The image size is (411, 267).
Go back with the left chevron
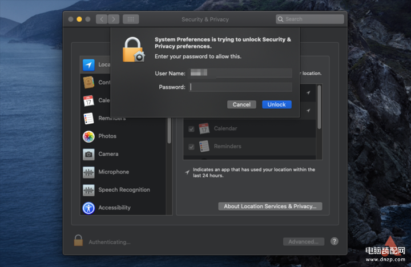click(102, 19)
